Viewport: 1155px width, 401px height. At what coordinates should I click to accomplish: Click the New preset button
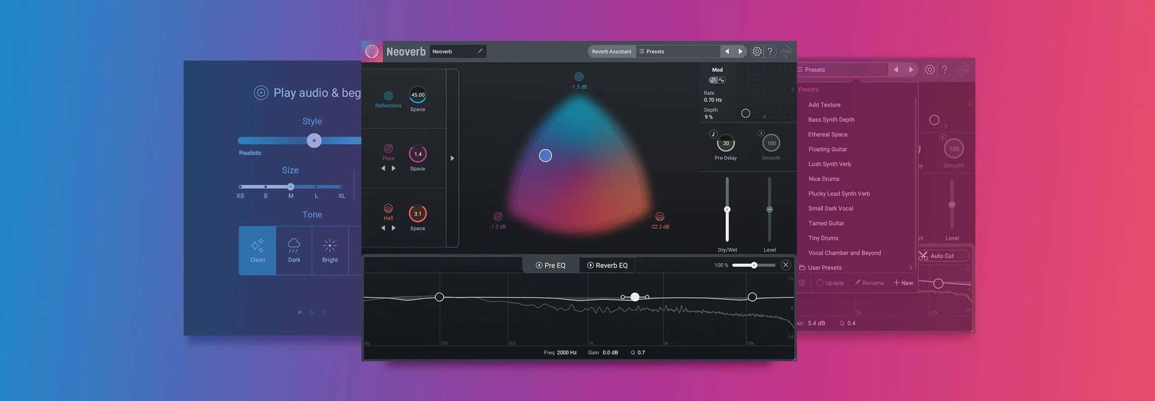pyautogui.click(x=903, y=283)
